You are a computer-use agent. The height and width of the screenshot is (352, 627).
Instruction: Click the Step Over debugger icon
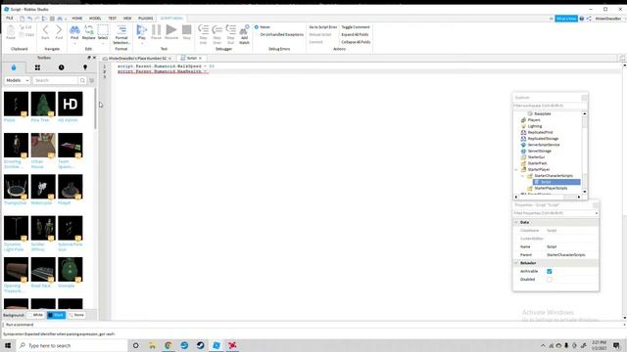(x=217, y=29)
